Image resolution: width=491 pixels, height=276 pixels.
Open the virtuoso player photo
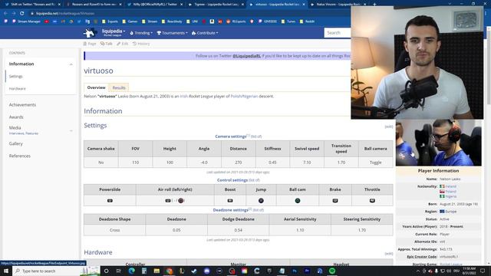pyautogui.click(x=438, y=143)
